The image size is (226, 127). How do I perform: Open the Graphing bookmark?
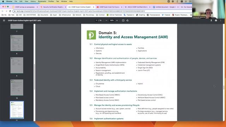tap(141, 15)
